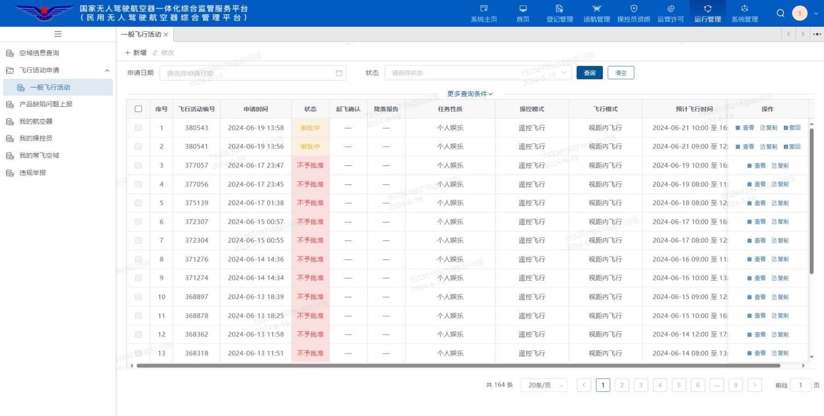The height and width of the screenshot is (416, 824).
Task: Click the 清空 clear button
Action: click(621, 73)
